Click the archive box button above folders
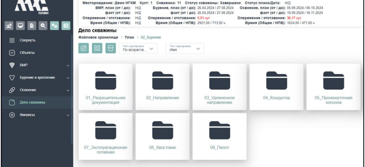The width and height of the screenshot is (365, 167). click(x=110, y=48)
